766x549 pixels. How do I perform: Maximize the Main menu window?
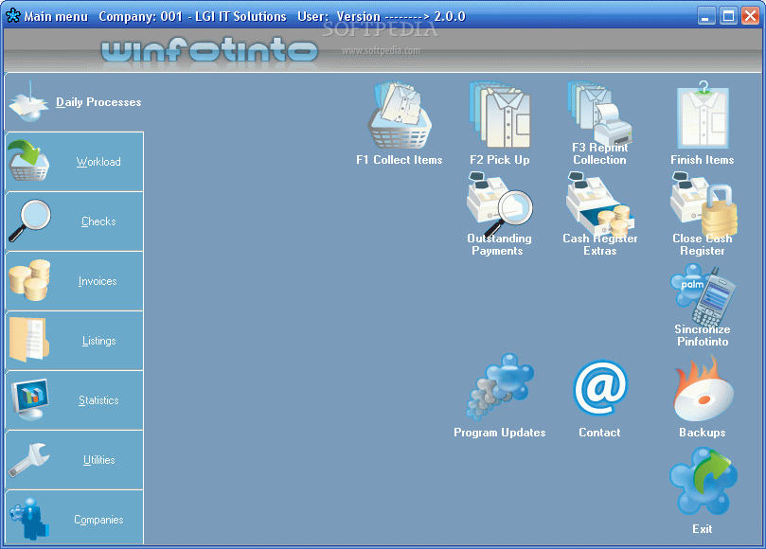[x=728, y=16]
